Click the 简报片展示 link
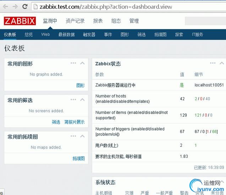 (x=75, y=122)
